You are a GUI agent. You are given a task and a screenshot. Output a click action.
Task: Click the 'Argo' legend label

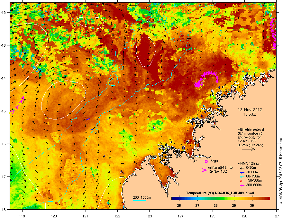[x=214, y=161]
